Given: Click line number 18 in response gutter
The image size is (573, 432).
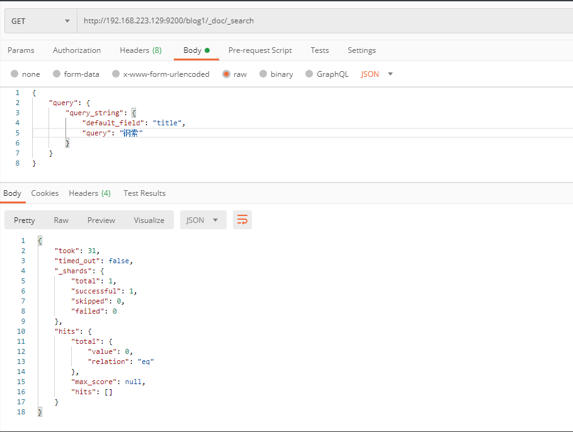Looking at the screenshot, I should (x=21, y=412).
